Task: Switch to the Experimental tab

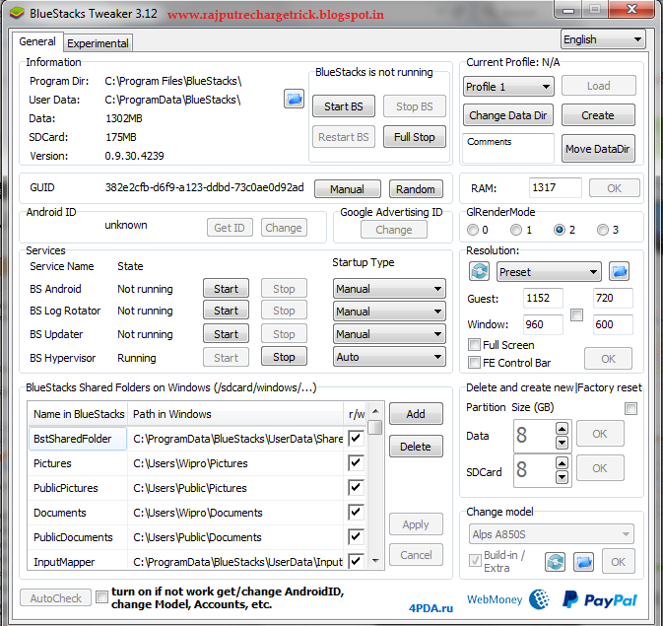Action: coord(98,43)
